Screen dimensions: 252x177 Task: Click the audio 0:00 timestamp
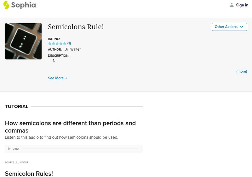click(x=16, y=149)
